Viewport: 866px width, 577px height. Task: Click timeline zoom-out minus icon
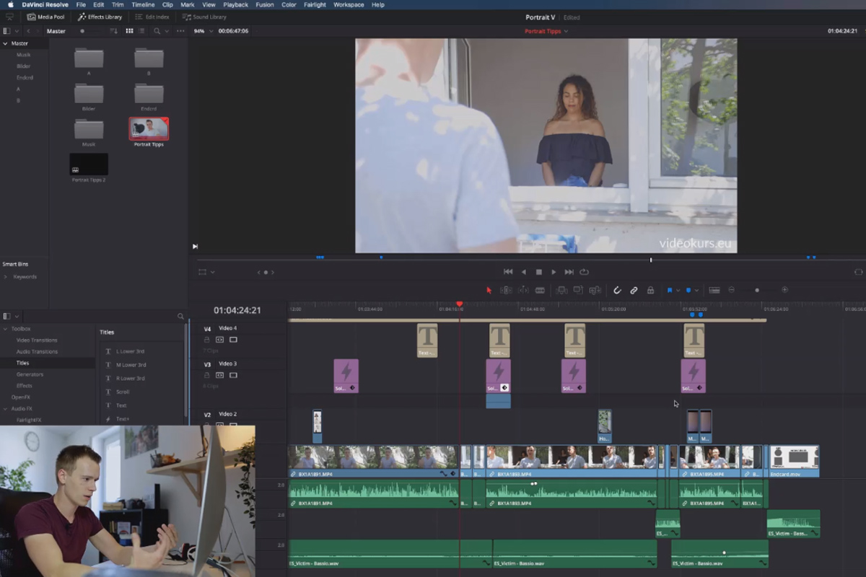click(731, 290)
